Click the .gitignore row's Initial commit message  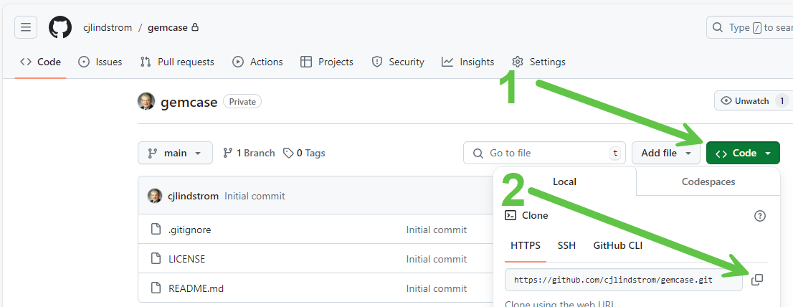(x=437, y=230)
